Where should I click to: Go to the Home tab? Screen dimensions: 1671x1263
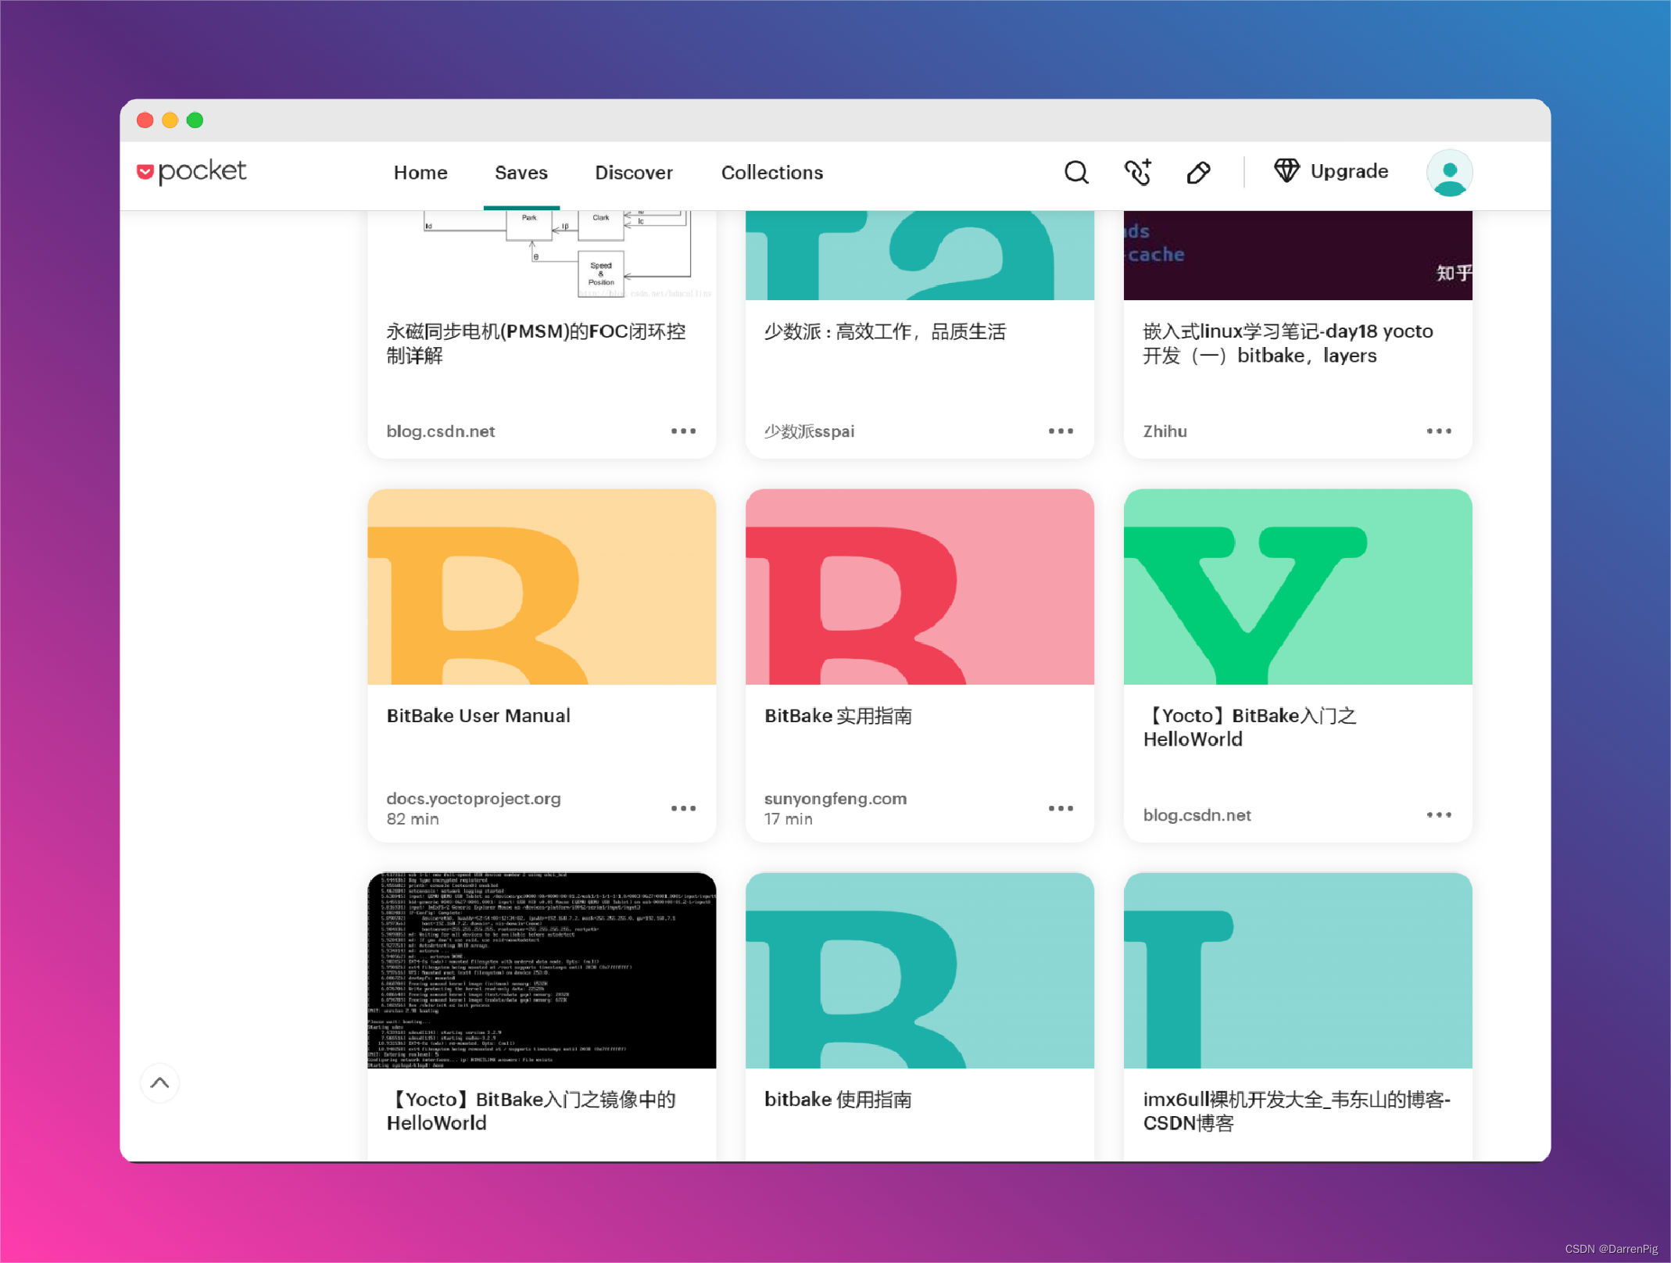420,173
